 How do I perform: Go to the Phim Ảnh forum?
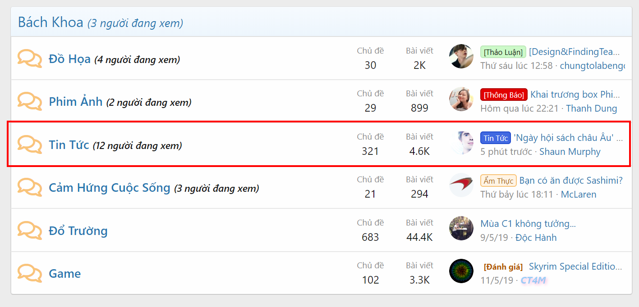[75, 102]
